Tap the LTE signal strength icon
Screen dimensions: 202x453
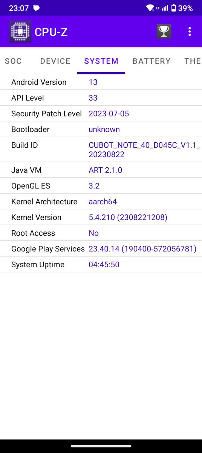(x=162, y=8)
